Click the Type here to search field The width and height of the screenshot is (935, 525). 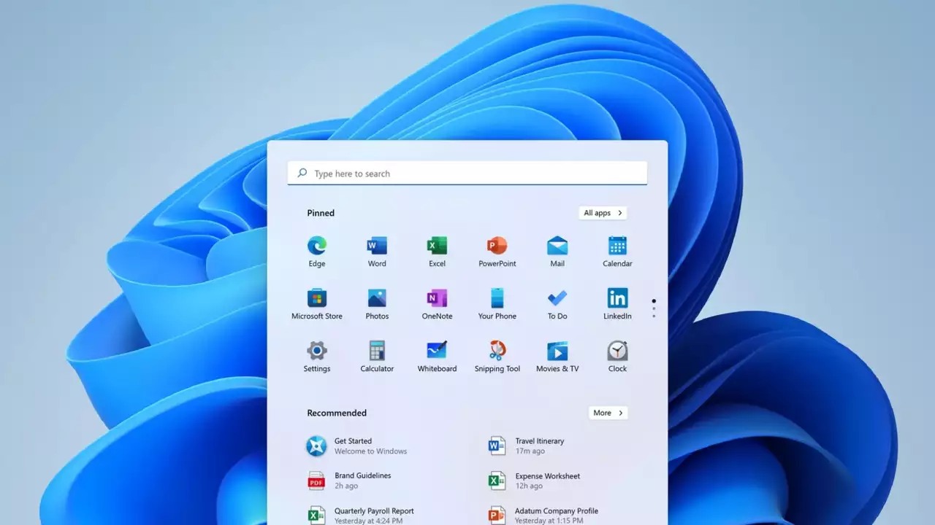(467, 174)
